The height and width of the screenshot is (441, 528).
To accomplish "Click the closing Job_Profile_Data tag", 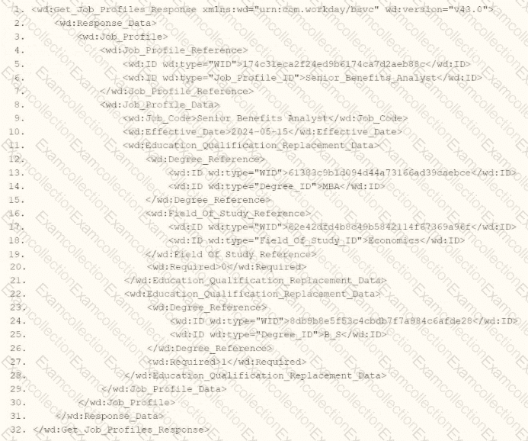I will coord(164,389).
